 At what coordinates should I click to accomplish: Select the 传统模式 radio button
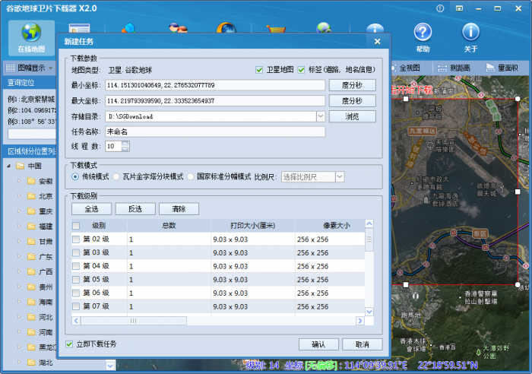coord(75,176)
